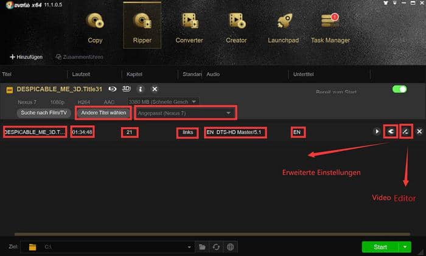Show info for DESPICABLE_ME_3D title
Viewport: 426px width, 256px height.
pos(141,89)
